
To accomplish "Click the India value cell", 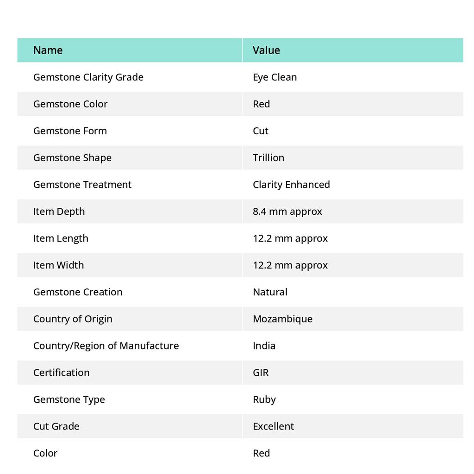I will pyautogui.click(x=264, y=346).
